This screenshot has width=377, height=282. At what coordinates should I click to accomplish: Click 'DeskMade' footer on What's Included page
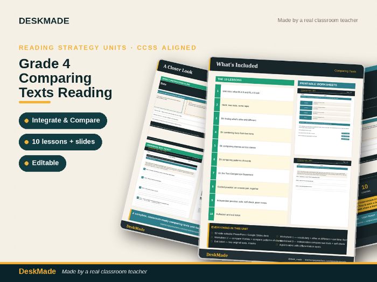217,255
